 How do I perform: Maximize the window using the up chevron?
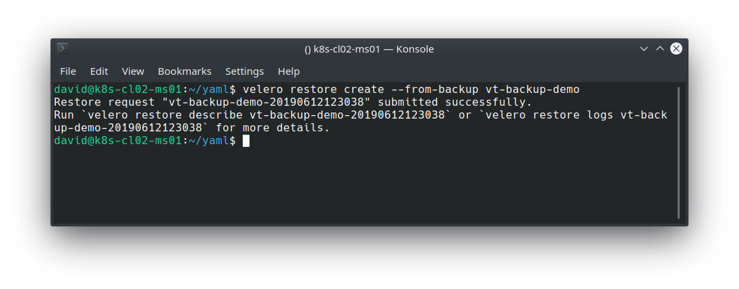(660, 49)
